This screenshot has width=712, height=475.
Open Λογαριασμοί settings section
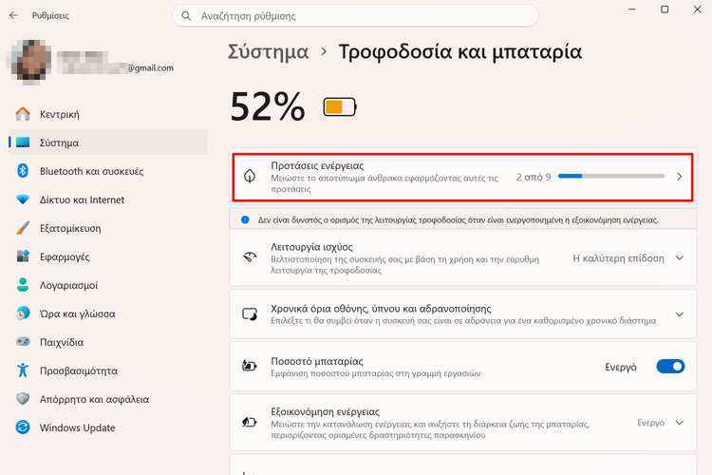pyautogui.click(x=68, y=285)
